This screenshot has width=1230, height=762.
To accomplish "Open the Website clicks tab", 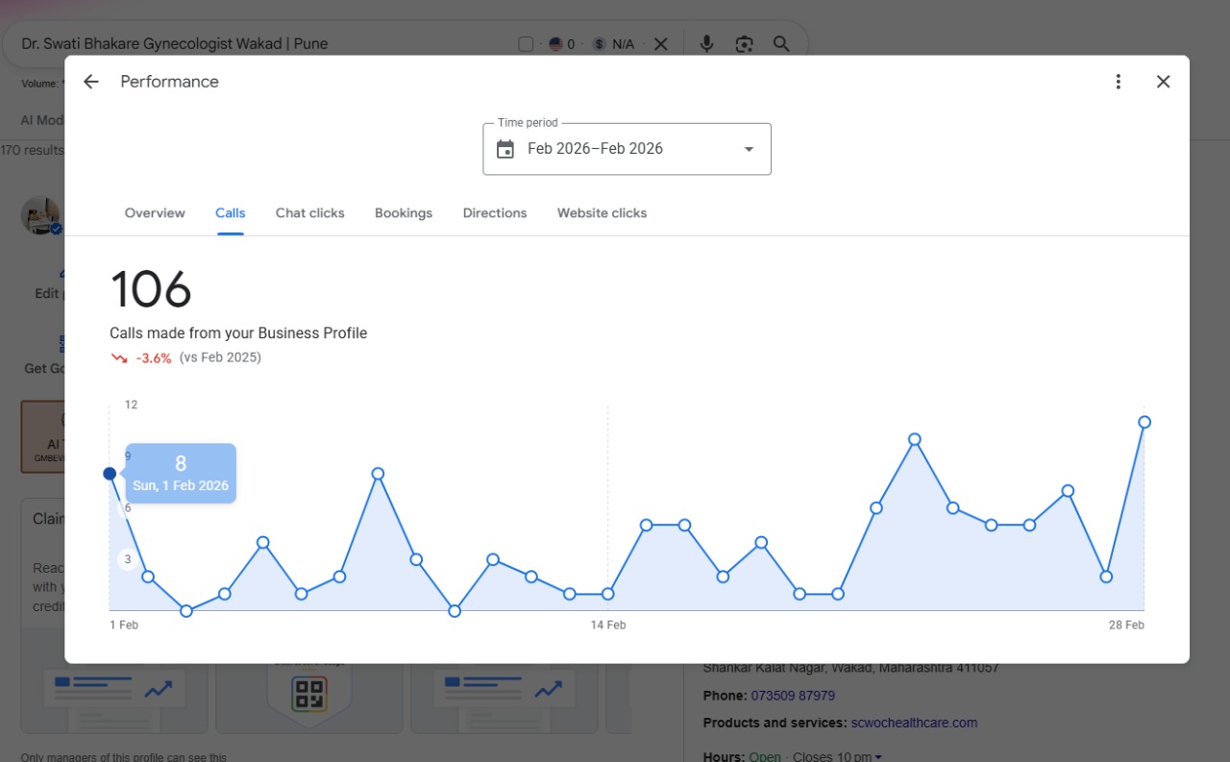I will tap(602, 213).
